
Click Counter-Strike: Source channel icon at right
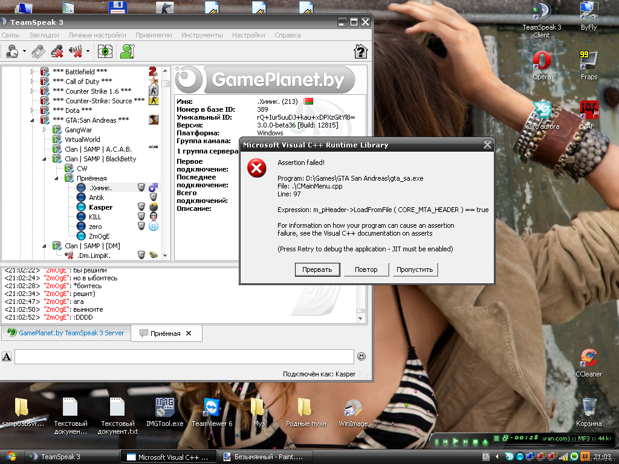(x=153, y=100)
